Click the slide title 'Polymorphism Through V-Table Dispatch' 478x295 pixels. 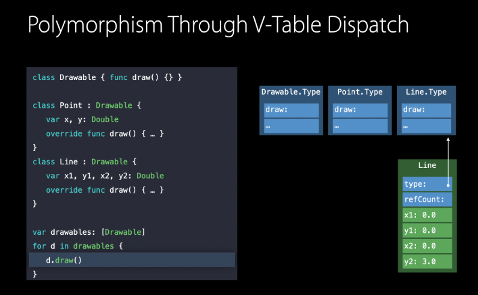pyautogui.click(x=218, y=25)
